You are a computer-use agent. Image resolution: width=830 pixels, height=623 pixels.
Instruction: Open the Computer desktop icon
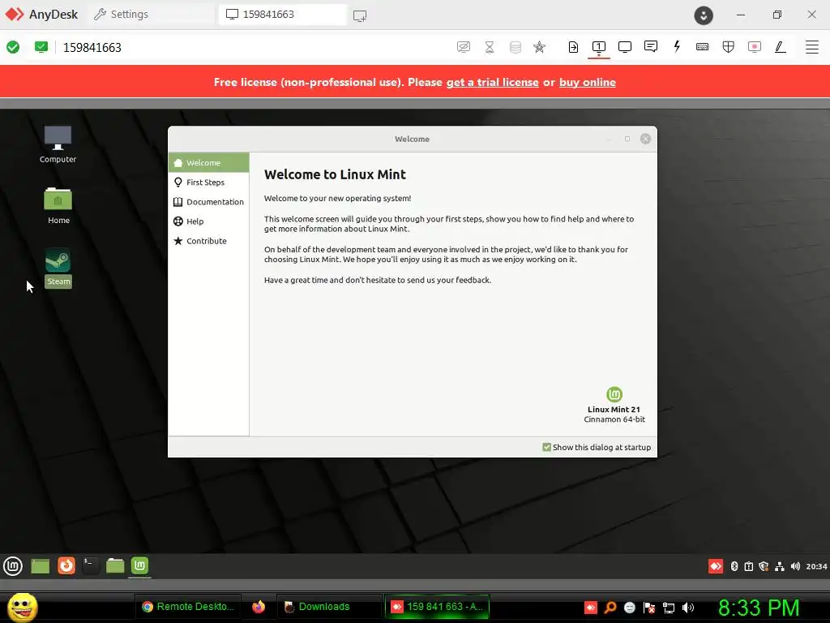pyautogui.click(x=58, y=144)
